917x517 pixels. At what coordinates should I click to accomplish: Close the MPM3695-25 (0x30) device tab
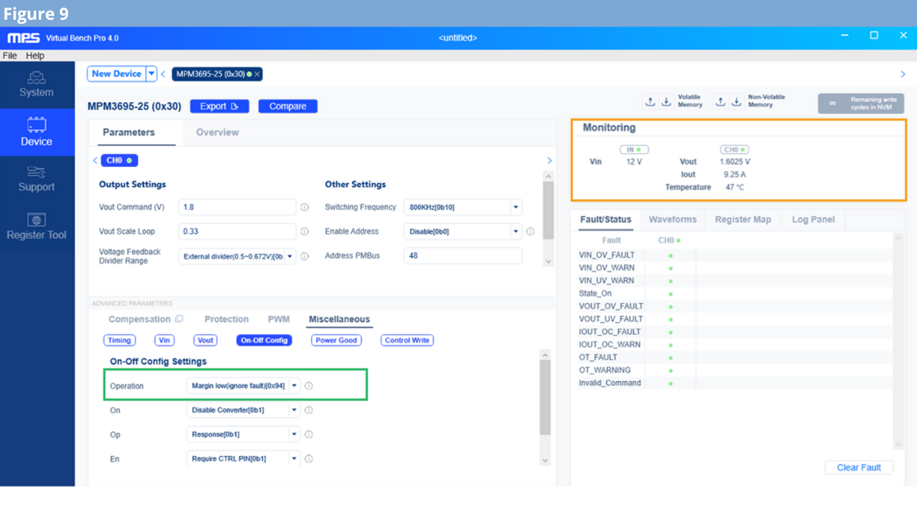click(x=257, y=74)
